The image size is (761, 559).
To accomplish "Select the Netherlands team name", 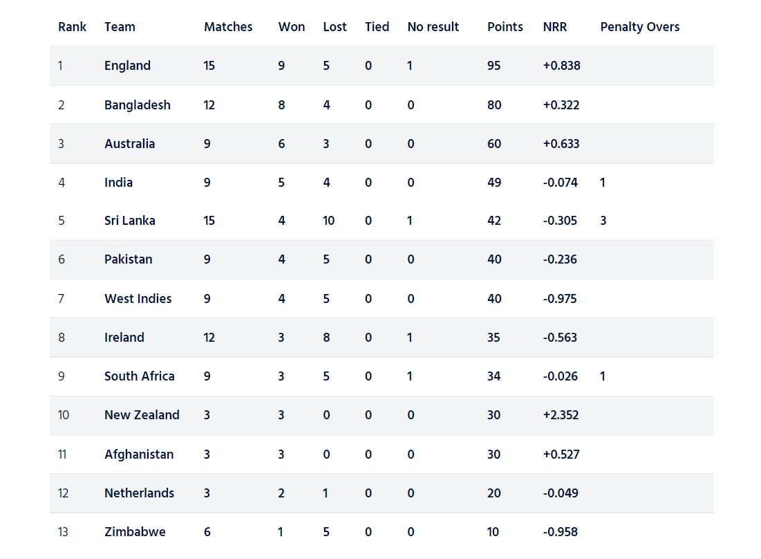I will [140, 493].
